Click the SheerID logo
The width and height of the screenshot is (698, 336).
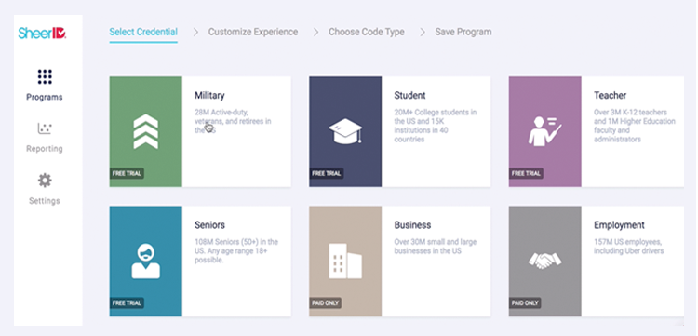42,33
